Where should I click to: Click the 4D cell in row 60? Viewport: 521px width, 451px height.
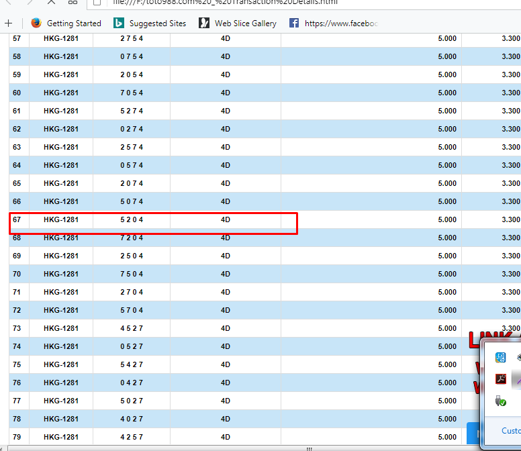[225, 93]
